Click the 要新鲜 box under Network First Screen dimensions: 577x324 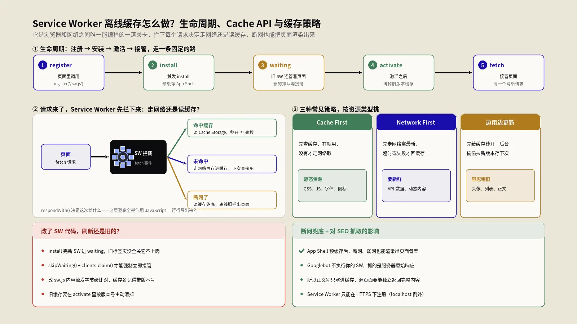416,185
